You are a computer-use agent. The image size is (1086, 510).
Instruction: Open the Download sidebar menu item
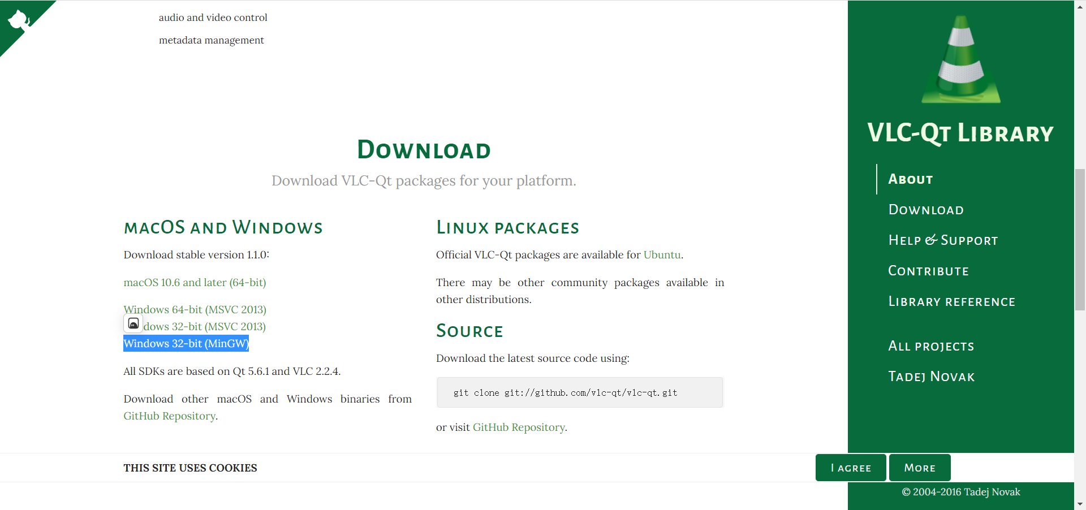pos(926,210)
